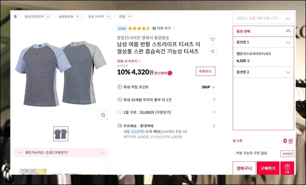Click the magnifier zoom image icon
This screenshot has height=185, width=306.
point(103,115)
